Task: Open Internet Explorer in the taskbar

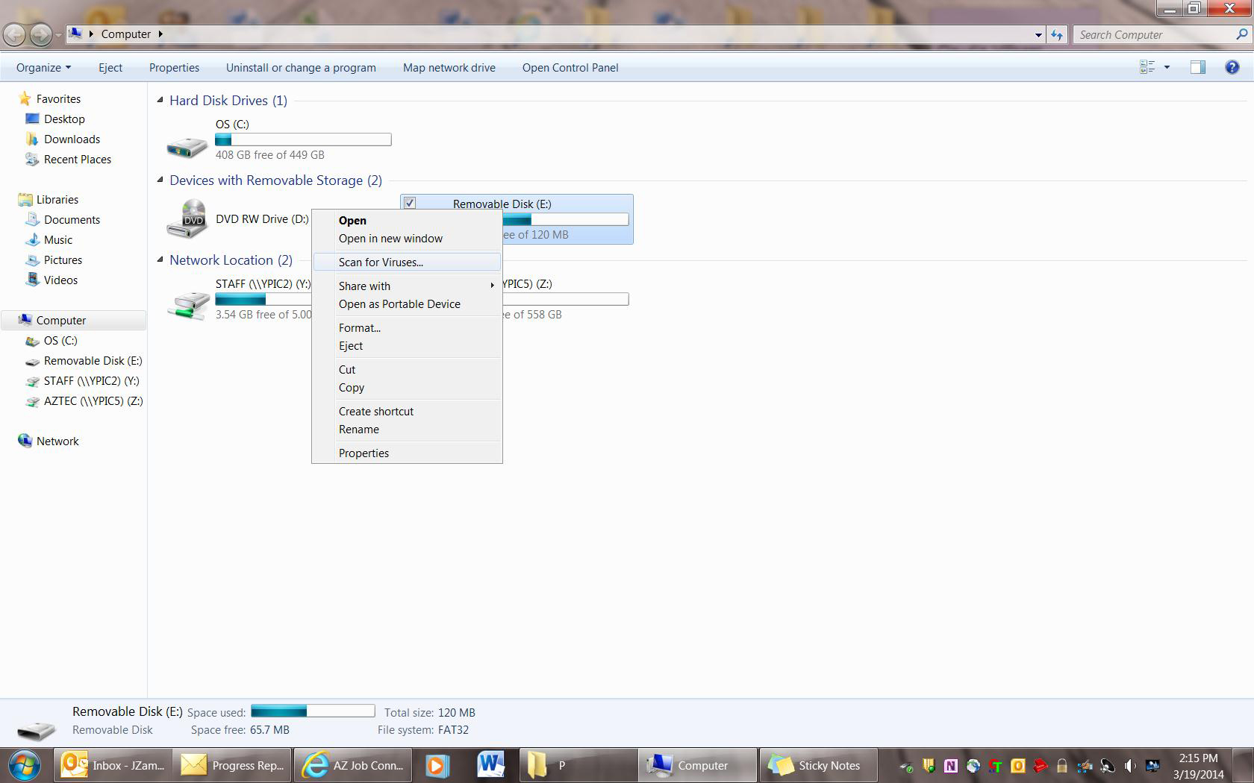Action: (x=352, y=765)
